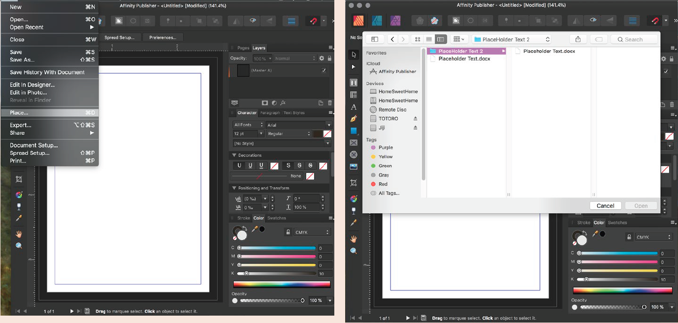Collapse the Positioning and Transform section
This screenshot has height=323, width=678.
(x=234, y=188)
